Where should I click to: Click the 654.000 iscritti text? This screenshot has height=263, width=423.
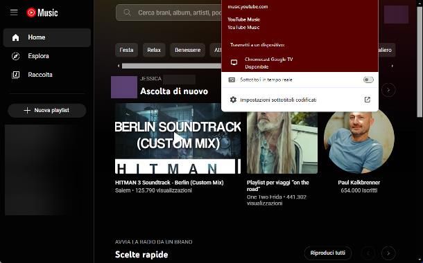[x=359, y=190]
